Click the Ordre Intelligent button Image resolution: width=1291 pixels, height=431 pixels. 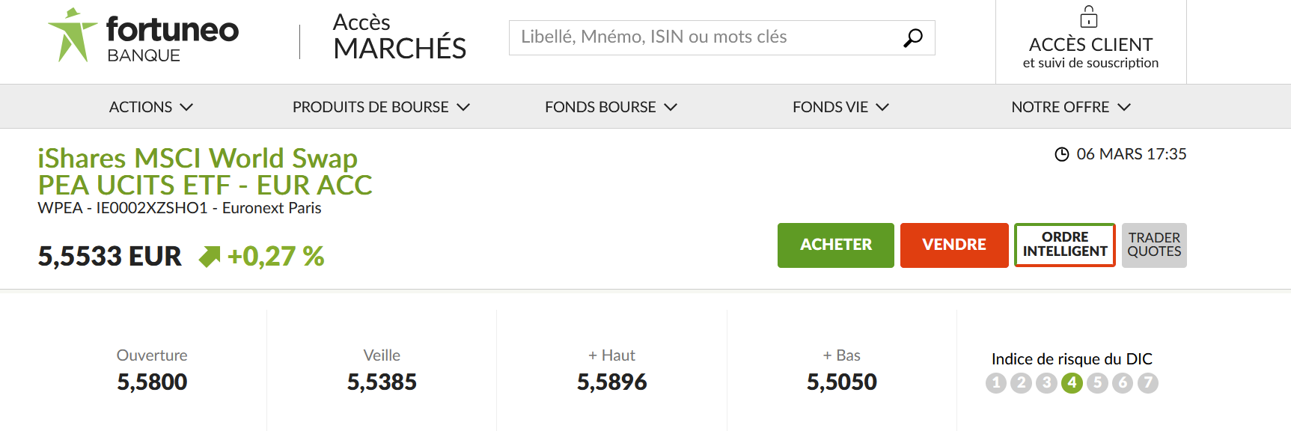(1065, 245)
